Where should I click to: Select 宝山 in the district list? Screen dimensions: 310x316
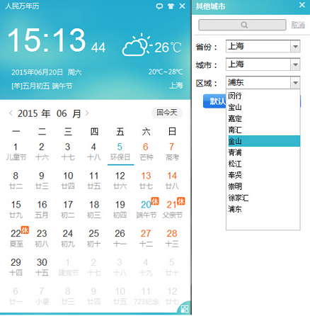[263, 107]
